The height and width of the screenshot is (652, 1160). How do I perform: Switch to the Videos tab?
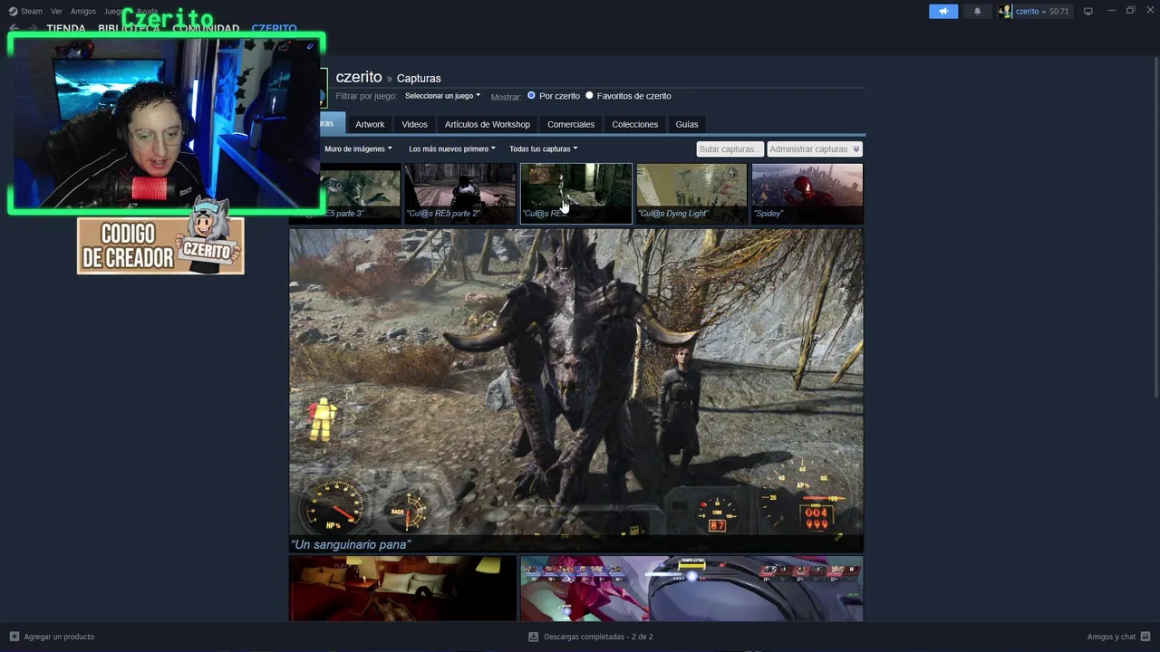[414, 124]
